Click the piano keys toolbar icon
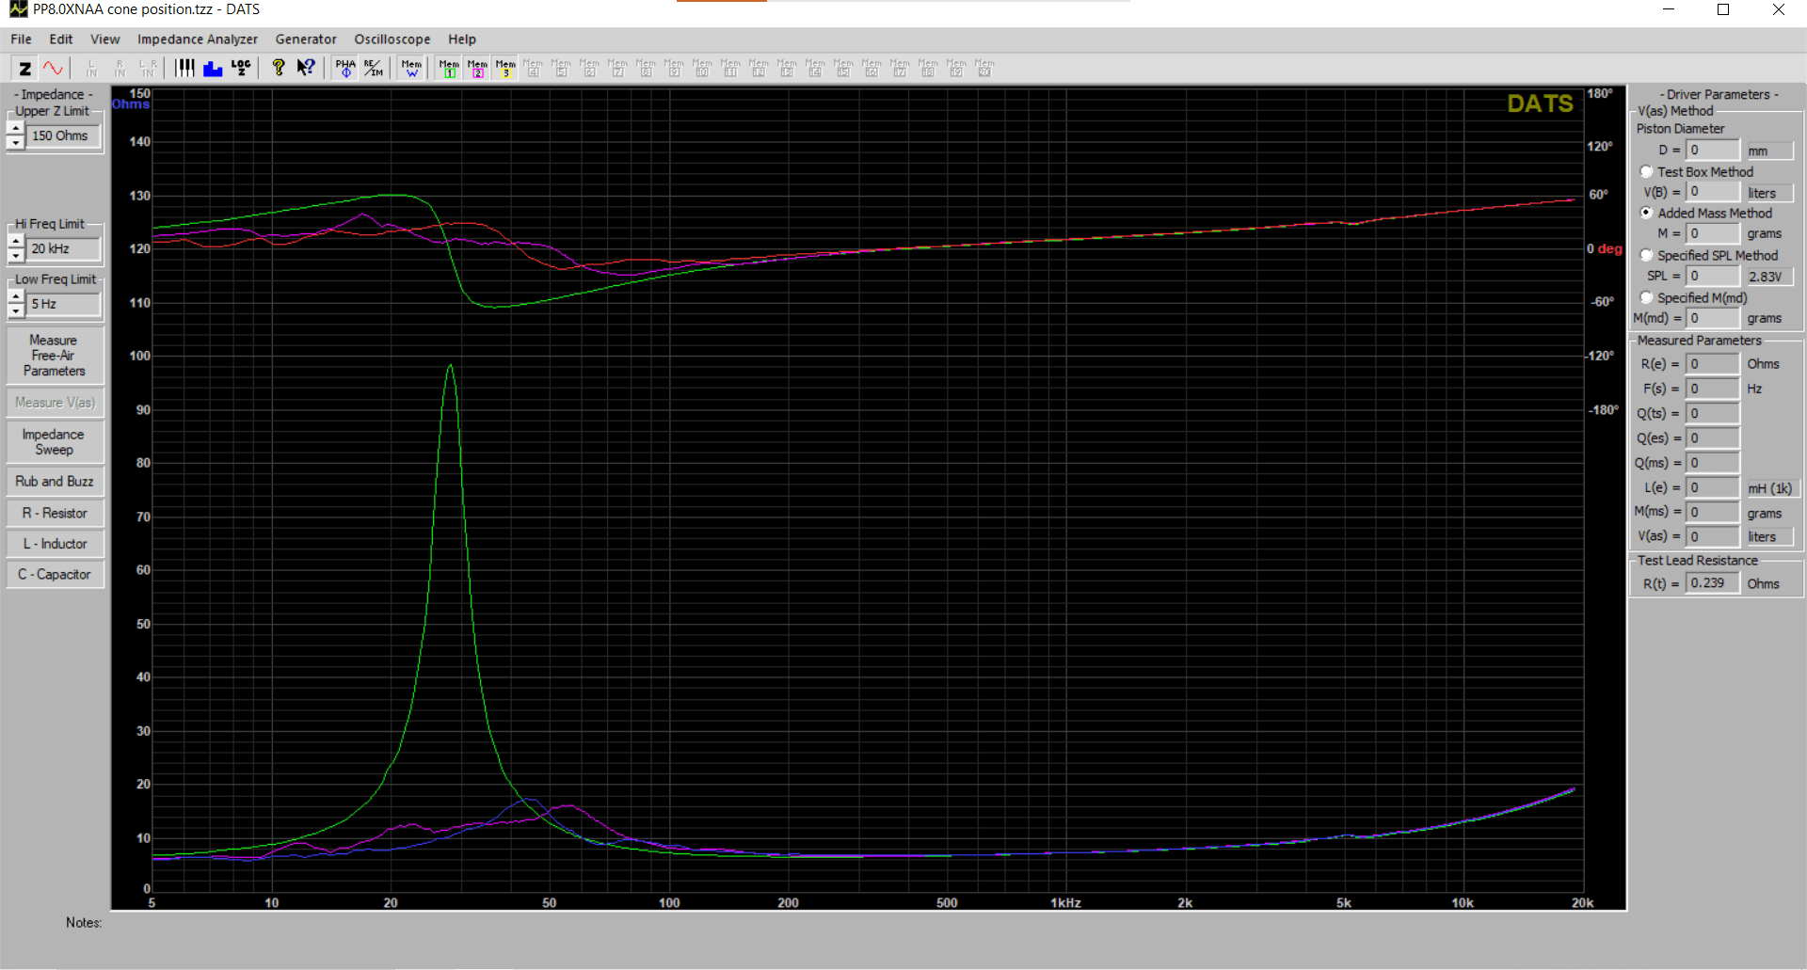The image size is (1807, 970). pos(184,68)
